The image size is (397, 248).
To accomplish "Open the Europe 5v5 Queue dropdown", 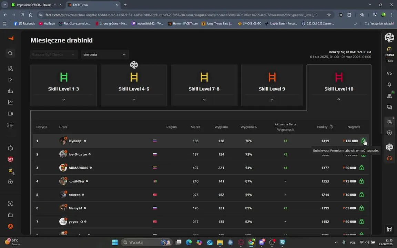I will [x=54, y=55].
